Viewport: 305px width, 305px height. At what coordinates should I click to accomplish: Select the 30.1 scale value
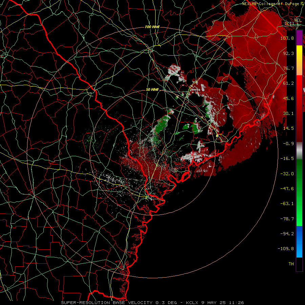288,114
